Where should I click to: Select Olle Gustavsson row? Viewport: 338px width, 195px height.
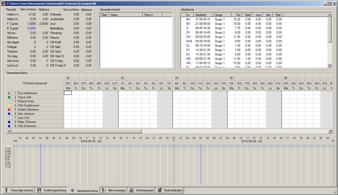[x=38, y=105]
